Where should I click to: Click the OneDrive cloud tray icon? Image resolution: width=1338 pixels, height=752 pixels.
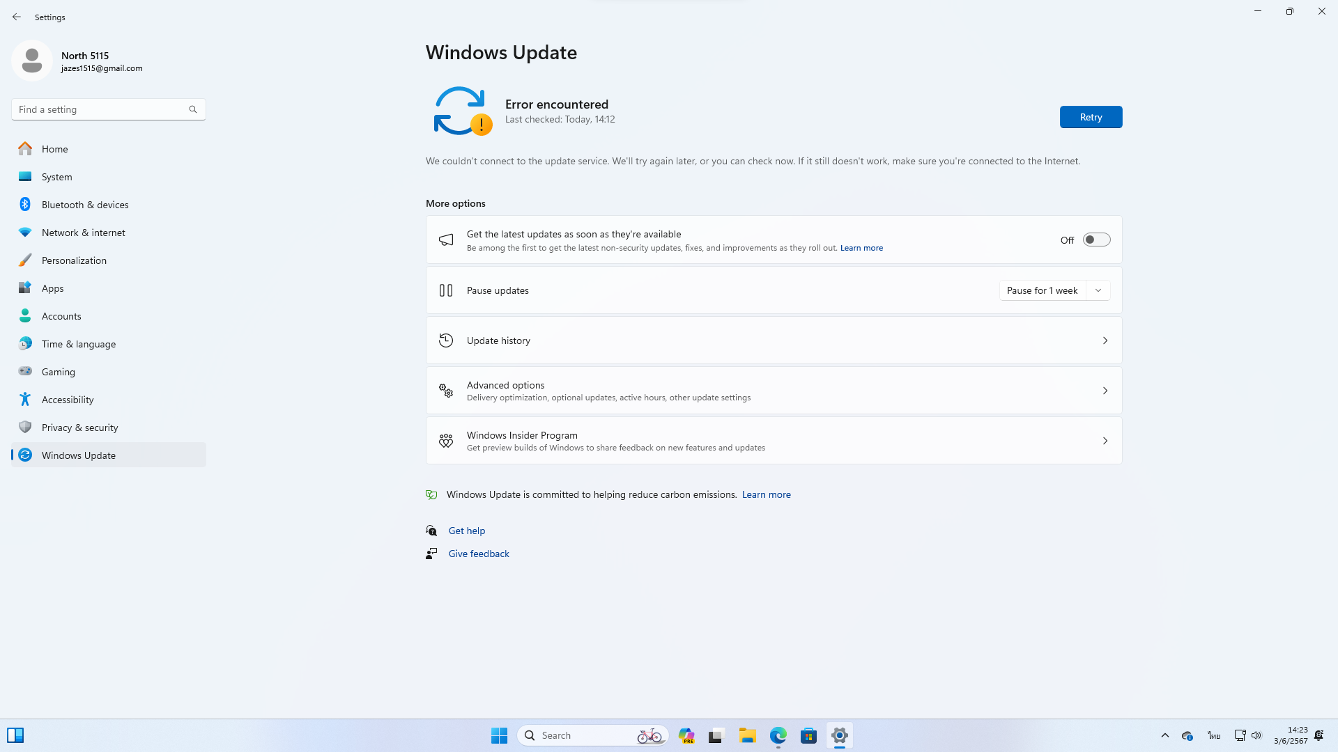pyautogui.click(x=1187, y=735)
